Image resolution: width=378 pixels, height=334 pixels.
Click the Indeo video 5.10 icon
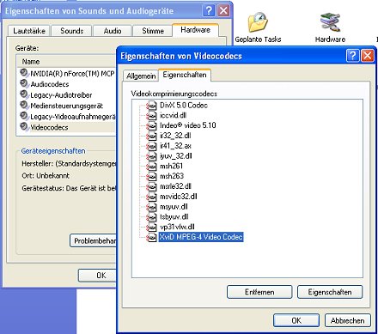pyautogui.click(x=151, y=125)
